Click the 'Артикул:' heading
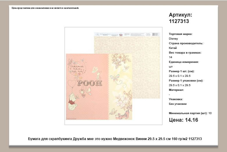The height and width of the screenshot is (152, 227). click(x=180, y=15)
